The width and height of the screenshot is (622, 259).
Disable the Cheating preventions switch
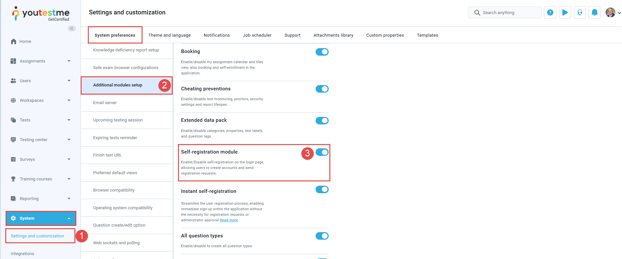click(x=322, y=89)
